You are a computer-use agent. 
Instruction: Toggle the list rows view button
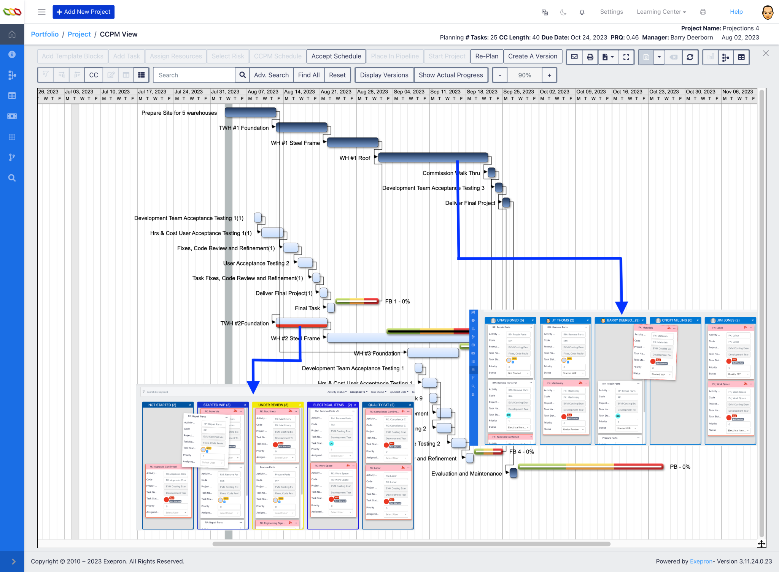pos(141,75)
